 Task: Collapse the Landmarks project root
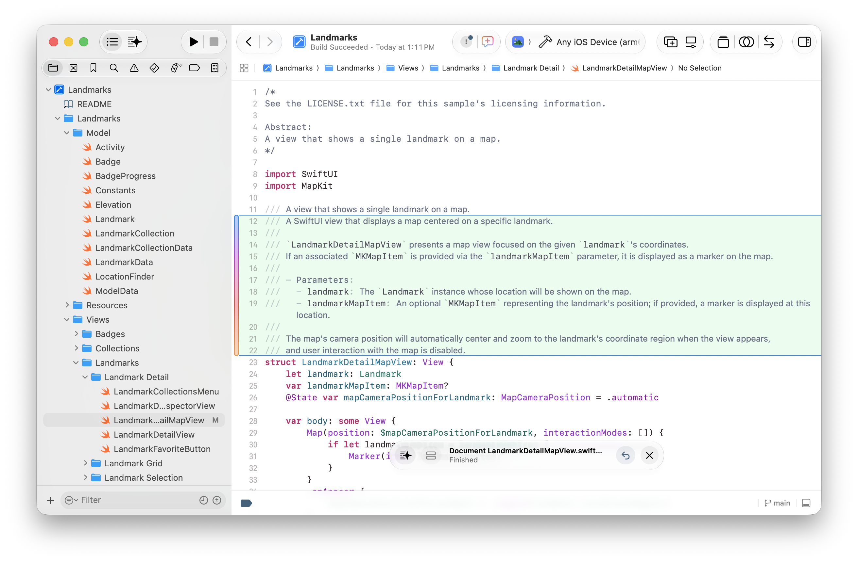pyautogui.click(x=48, y=89)
